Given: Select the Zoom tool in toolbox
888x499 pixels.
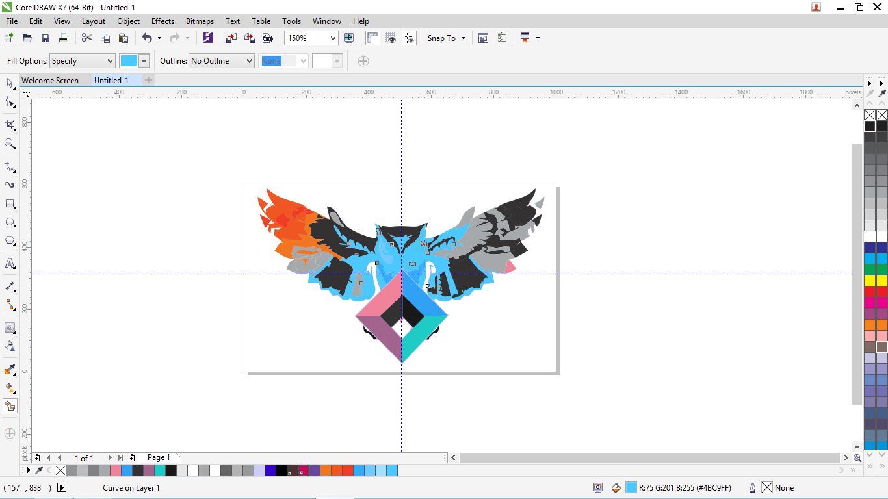Looking at the screenshot, I should pos(10,144).
